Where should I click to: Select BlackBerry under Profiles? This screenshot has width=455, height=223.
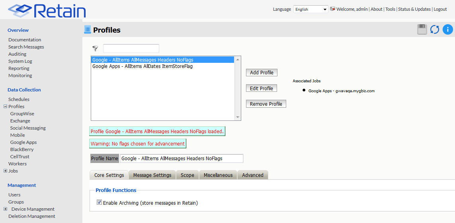pyautogui.click(x=22, y=149)
